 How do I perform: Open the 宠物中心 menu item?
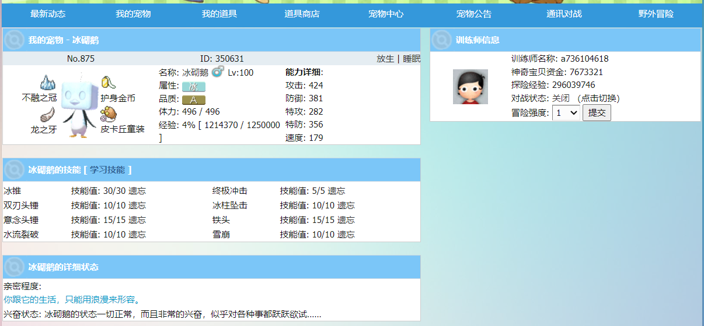[x=386, y=14]
